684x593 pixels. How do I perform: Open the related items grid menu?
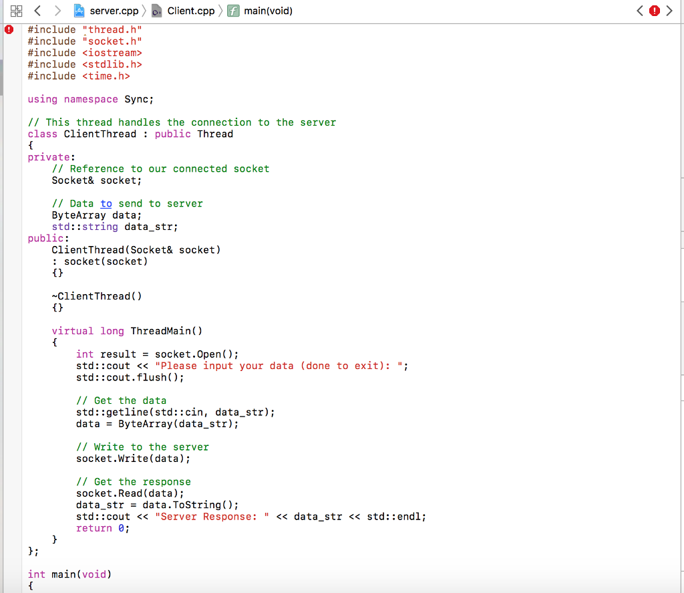pos(16,11)
